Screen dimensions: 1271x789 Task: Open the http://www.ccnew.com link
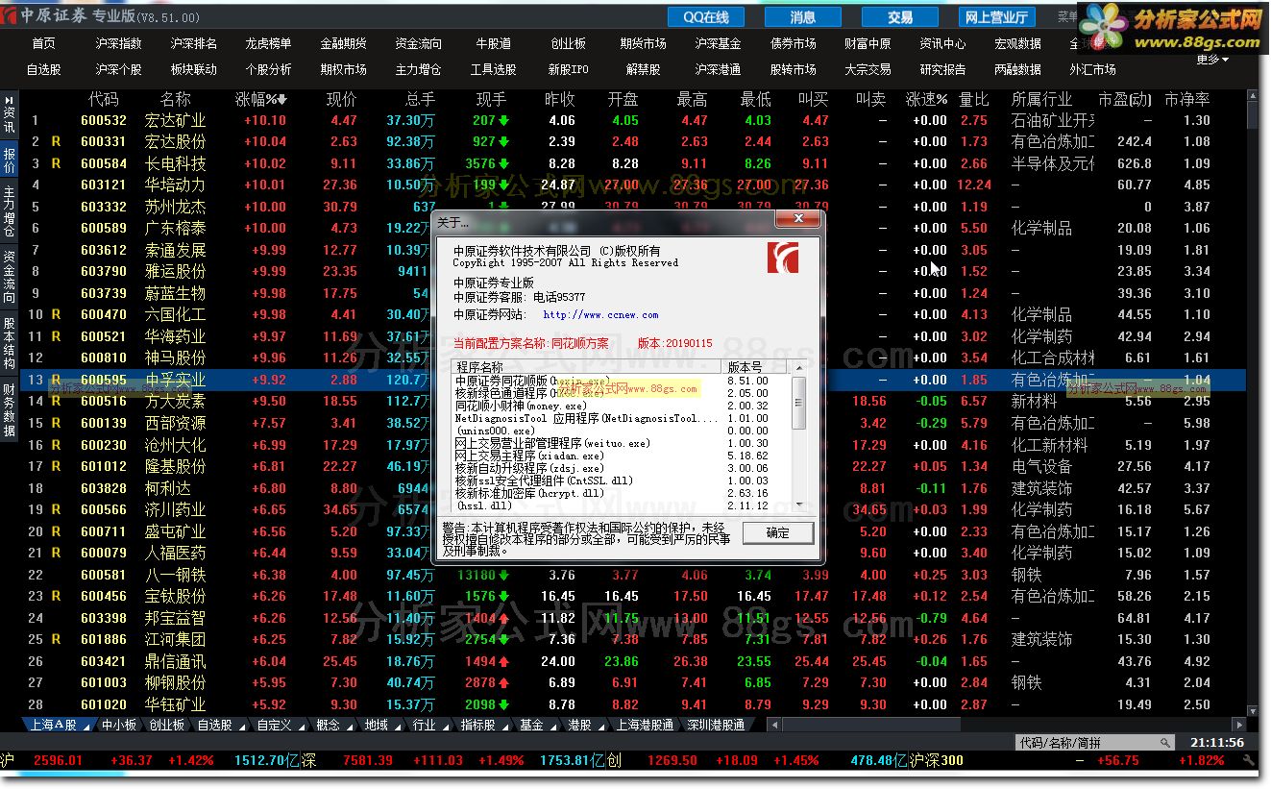(x=600, y=314)
